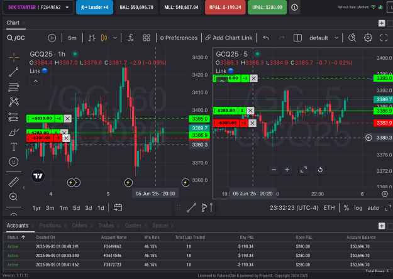The height and width of the screenshot is (279, 393).
Task: Collapse the 1h chart legend chevron
Action: pyautogui.click(x=36, y=81)
